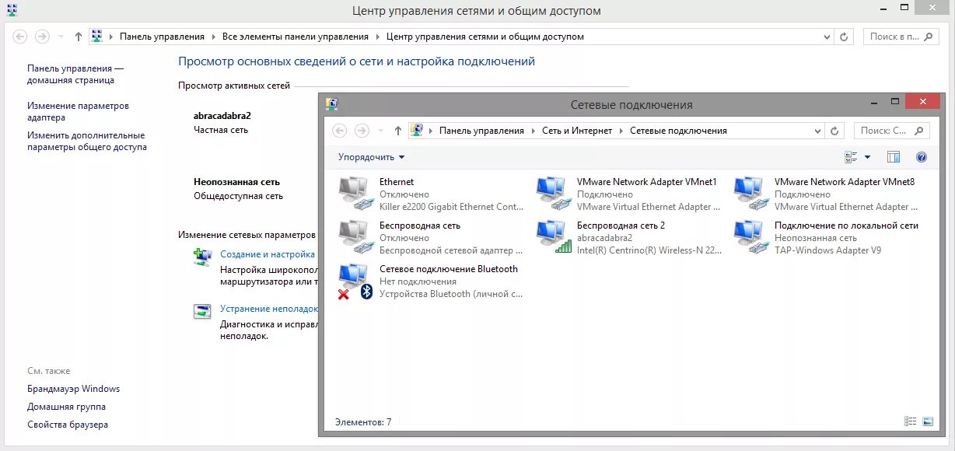955x451 pixels.
Task: Click Сеть и Интернет breadcrumb
Action: (577, 131)
